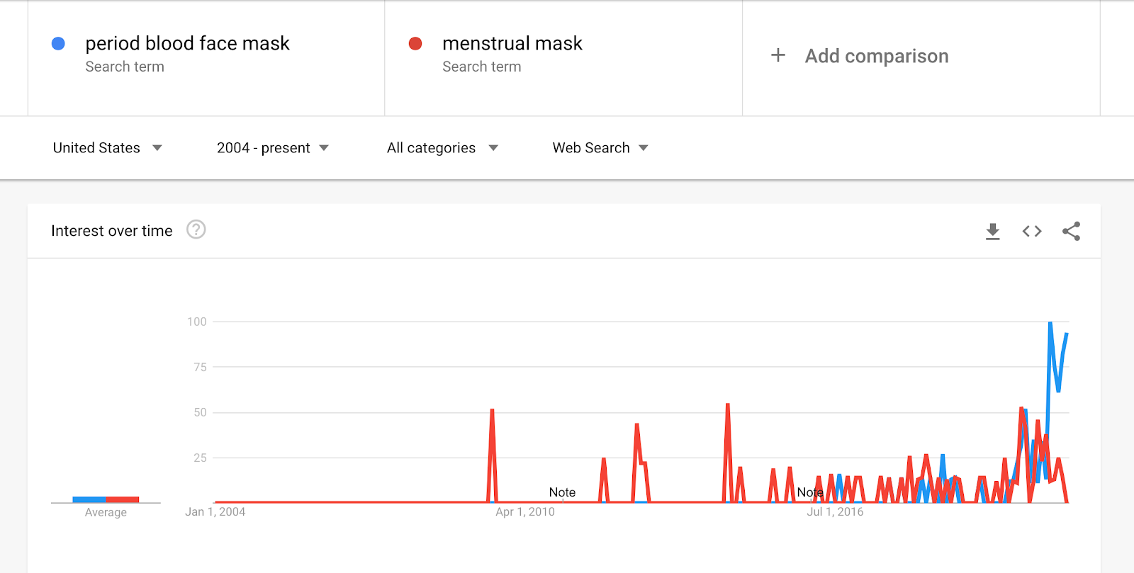Screen dimensions: 1134x573
Task: Click Add comparison
Action: (x=877, y=55)
